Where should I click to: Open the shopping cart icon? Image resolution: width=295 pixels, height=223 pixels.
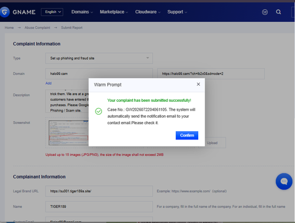265,12
